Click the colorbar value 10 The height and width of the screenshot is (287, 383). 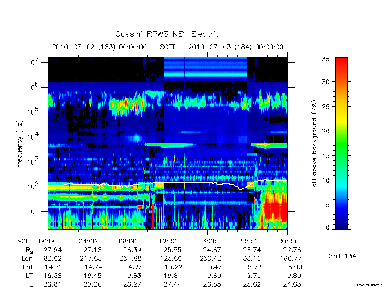click(326, 180)
